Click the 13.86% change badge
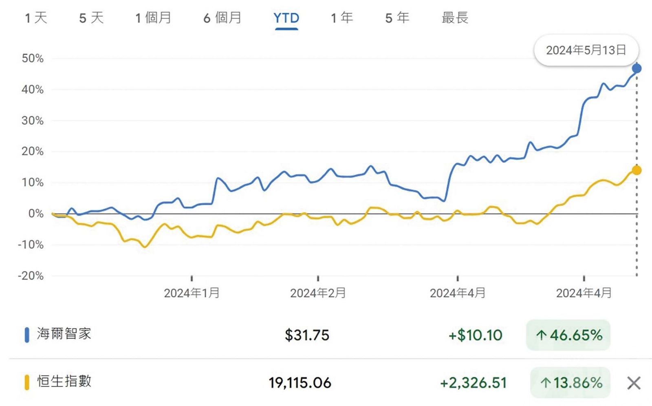Viewport: 652px width, 406px height. [x=570, y=383]
